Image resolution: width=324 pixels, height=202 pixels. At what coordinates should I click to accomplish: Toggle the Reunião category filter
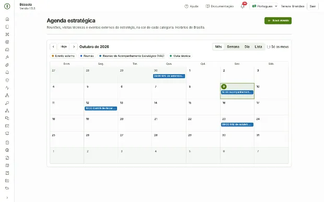tap(87, 56)
